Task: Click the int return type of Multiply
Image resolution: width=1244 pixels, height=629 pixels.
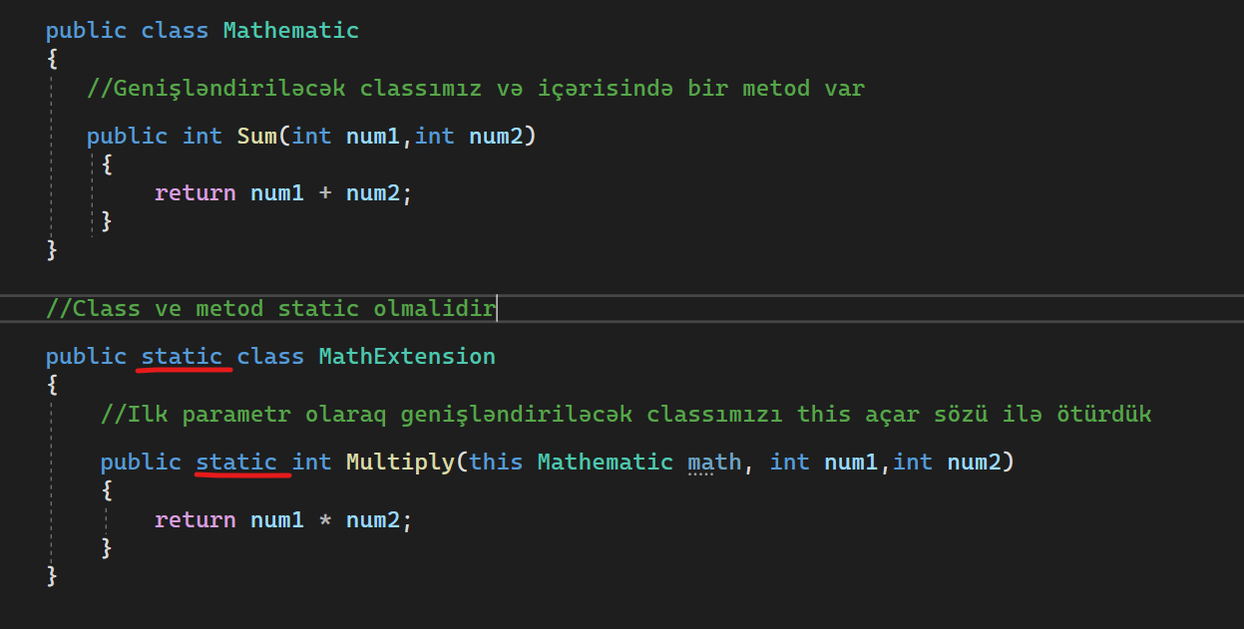Action: [x=311, y=462]
